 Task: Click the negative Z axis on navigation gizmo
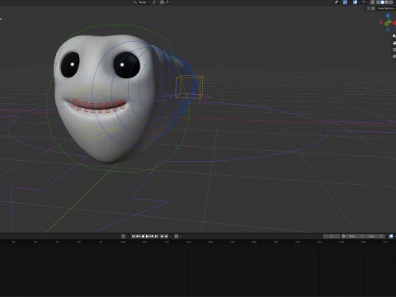pyautogui.click(x=388, y=30)
